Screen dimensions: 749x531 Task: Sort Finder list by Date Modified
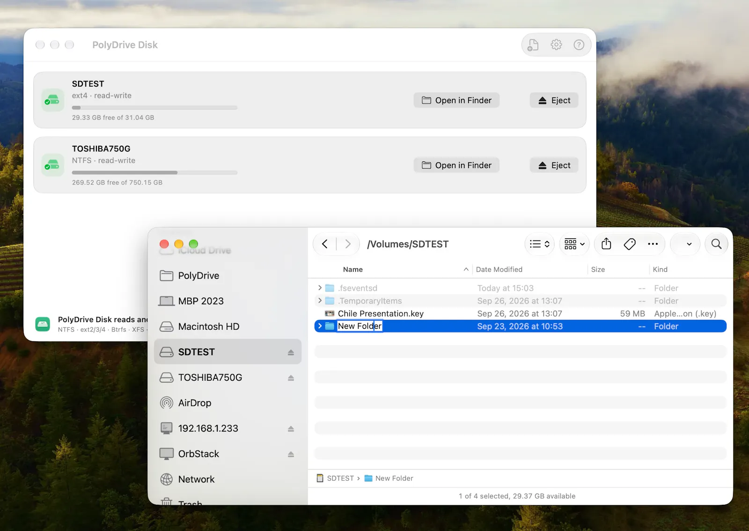point(499,269)
